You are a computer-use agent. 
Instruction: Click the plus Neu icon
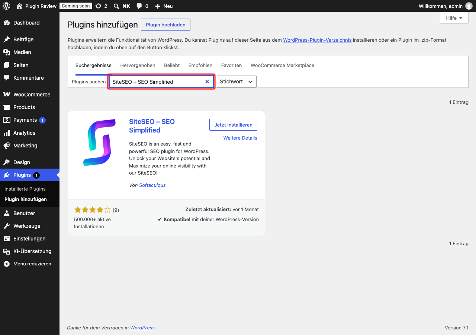pyautogui.click(x=158, y=6)
